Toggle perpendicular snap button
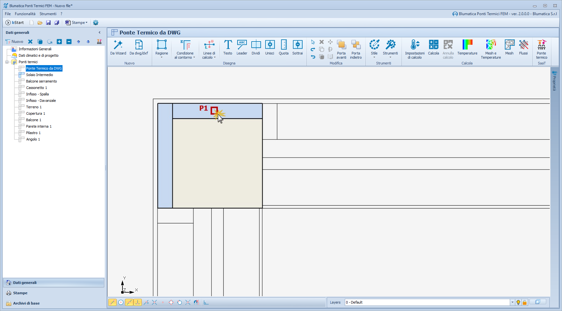This screenshot has height=311, width=562. pos(138,302)
